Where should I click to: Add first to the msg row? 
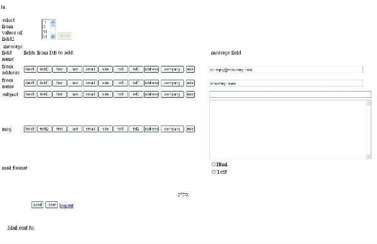point(60,129)
